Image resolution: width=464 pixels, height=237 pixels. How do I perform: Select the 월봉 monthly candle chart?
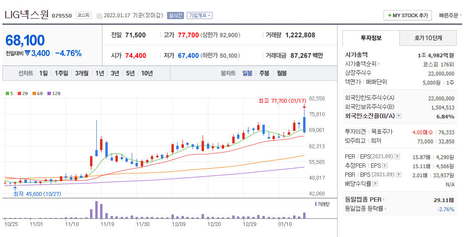pos(282,73)
